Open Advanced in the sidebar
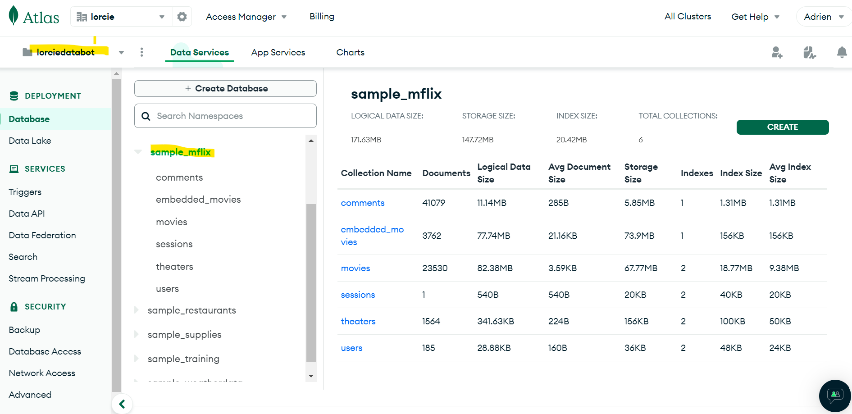The height and width of the screenshot is (414, 852). (30, 395)
